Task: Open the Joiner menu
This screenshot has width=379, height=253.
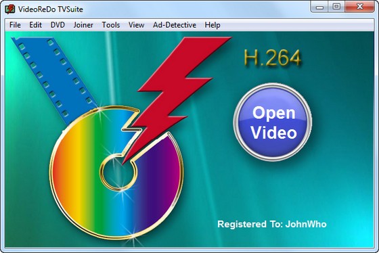Action: point(83,25)
